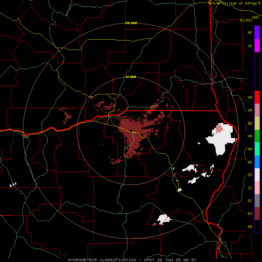
Task: Click the 00:57 time stamp
Action: coord(190,260)
